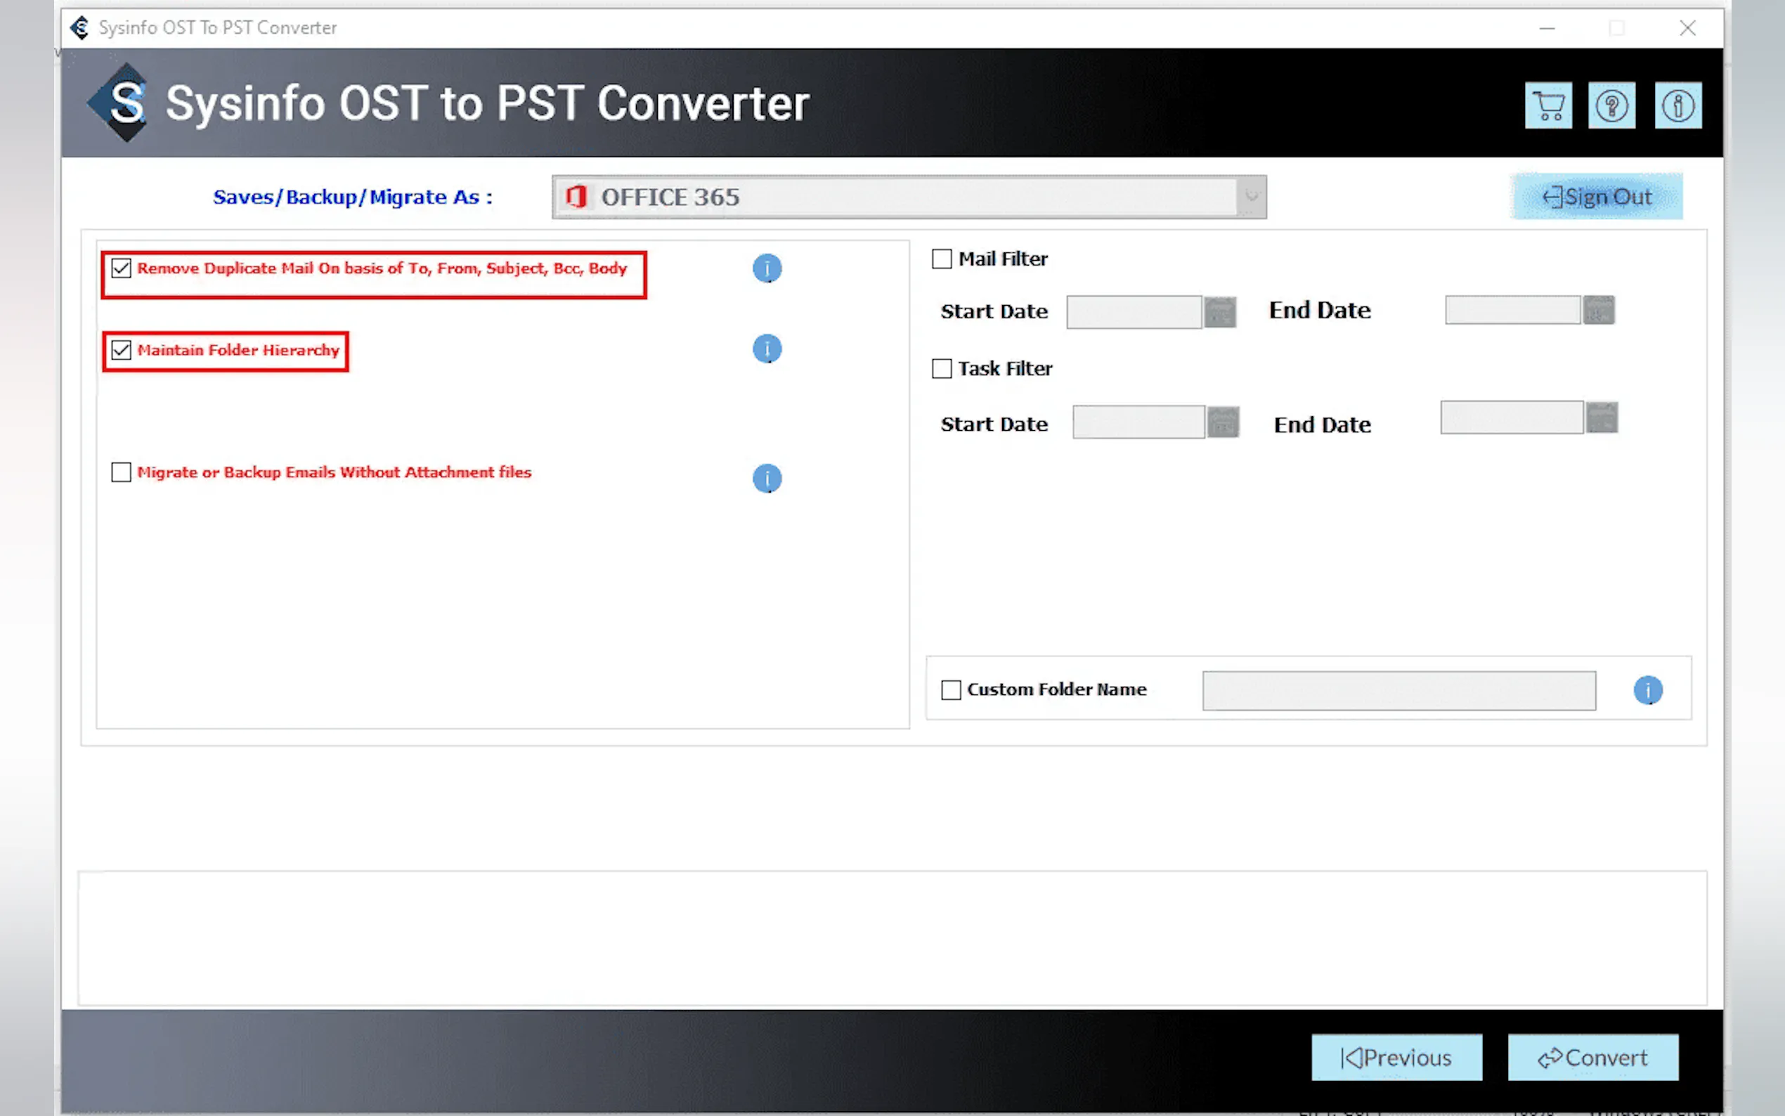Enable Migrate Emails Without Attachment files
The image size is (1785, 1116).
(x=122, y=472)
